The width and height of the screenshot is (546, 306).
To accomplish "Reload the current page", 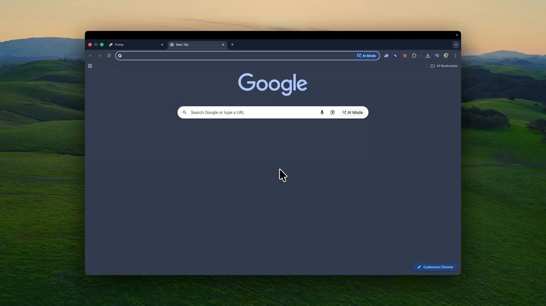I will 109,56.
